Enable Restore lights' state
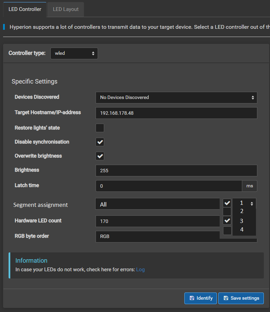 point(100,128)
